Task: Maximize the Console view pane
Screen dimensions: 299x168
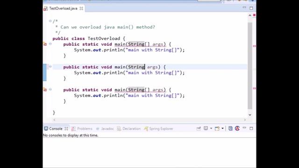Action: (x=251, y=129)
